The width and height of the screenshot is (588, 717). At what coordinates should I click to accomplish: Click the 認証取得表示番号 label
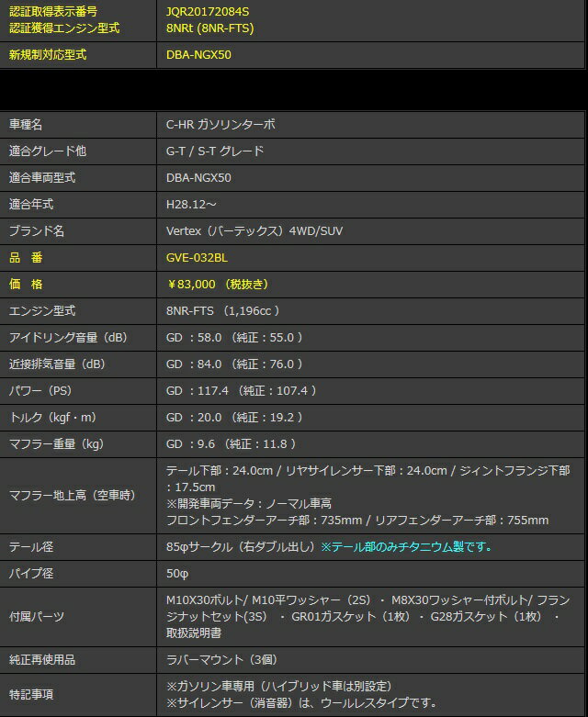click(53, 11)
